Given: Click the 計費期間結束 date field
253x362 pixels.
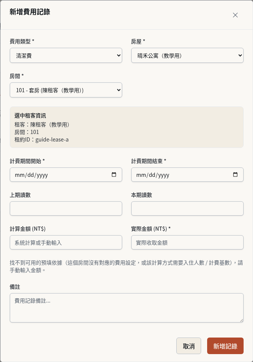Looking at the screenshot, I should 187,175.
